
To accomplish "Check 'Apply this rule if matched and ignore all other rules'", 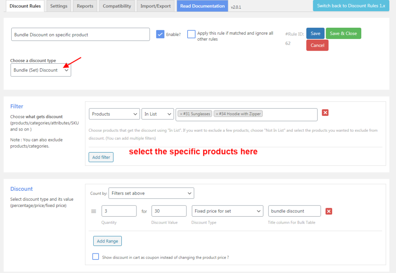I will (191, 34).
